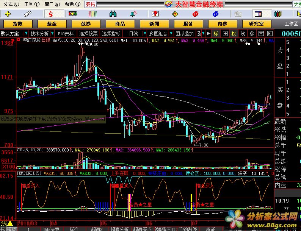Open the 研究室 research section
Screen dimensions: 301x231
[257, 24]
